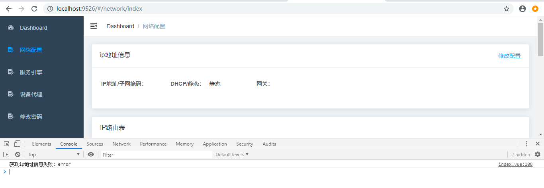Screen dimensions: 544x188
Task: Collapse the sidebar with hamburger icon
Action: 94,26
